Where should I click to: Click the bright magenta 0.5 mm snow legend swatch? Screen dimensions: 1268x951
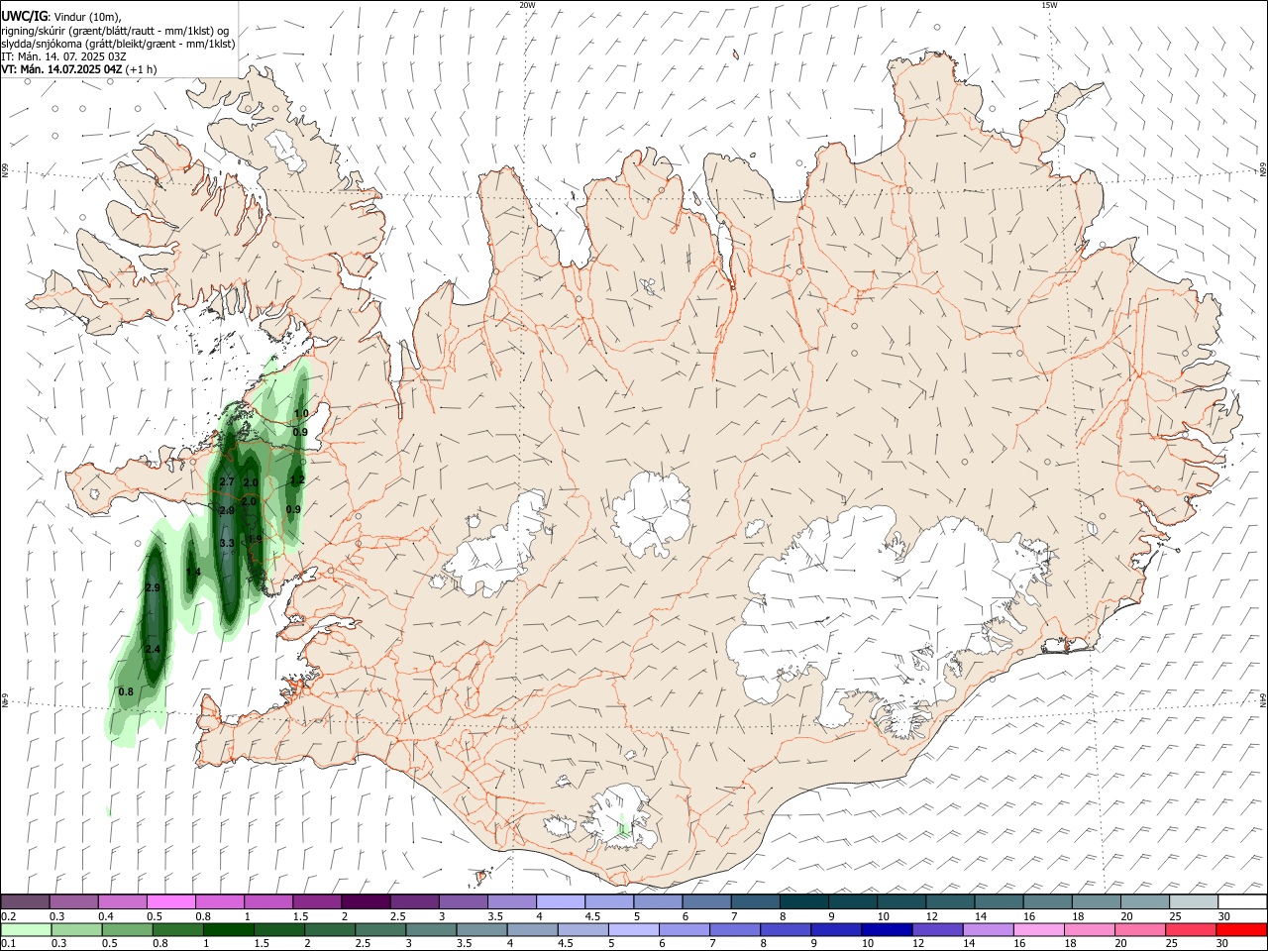[x=170, y=902]
